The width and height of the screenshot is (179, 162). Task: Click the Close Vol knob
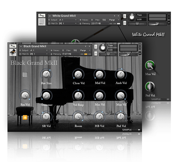pos(78,74)
